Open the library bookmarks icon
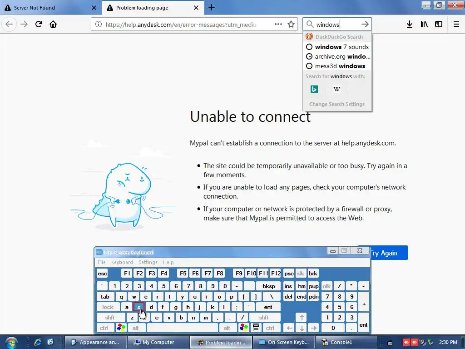The image size is (465, 349). click(x=424, y=25)
